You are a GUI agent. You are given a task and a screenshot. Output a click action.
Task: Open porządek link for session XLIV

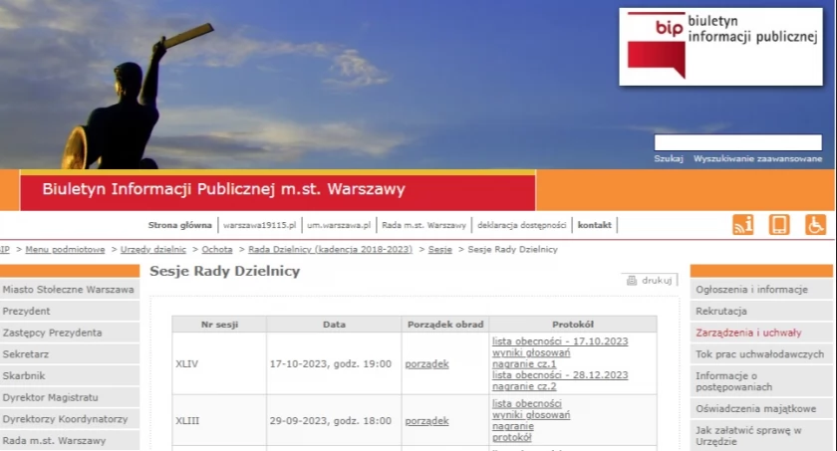pyautogui.click(x=426, y=364)
